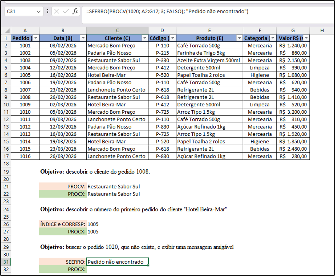Click the cell 'Arroz Tipo 1 5kg' in row 11
This screenshot has height=276, width=335.
pos(210,112)
